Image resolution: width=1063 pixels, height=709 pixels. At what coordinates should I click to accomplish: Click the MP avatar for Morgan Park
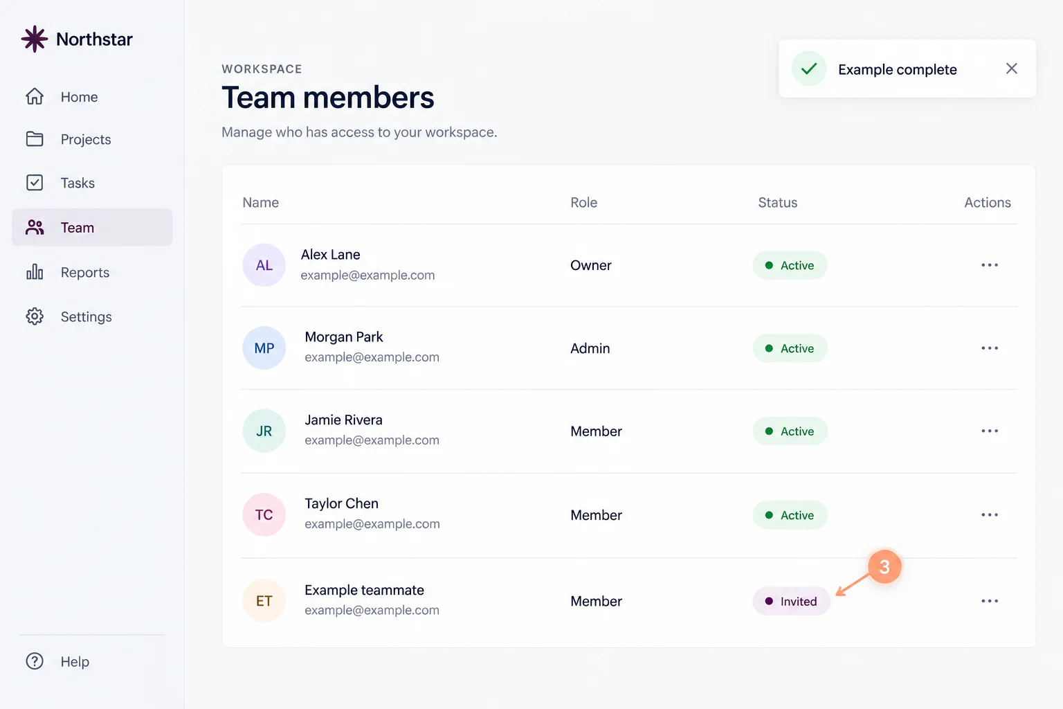(264, 348)
